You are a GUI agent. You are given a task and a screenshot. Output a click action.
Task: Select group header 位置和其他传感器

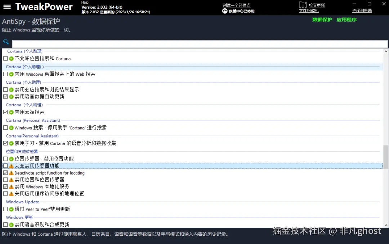(22, 151)
